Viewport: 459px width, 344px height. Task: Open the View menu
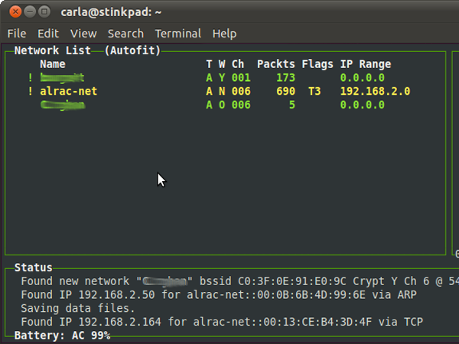83,34
